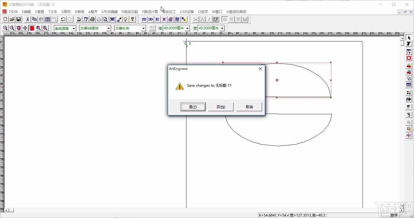Open the 高 height value dropdown
This screenshot has width=414, height=218.
187,28
